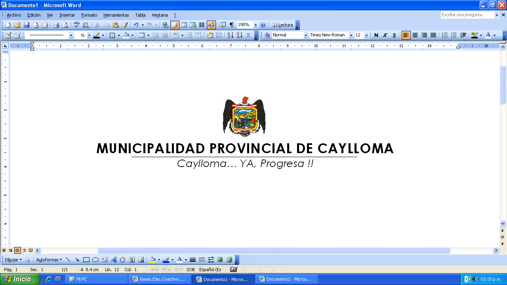Toggle bulleted list formatting
The width and height of the screenshot is (507, 285).
(x=454, y=35)
